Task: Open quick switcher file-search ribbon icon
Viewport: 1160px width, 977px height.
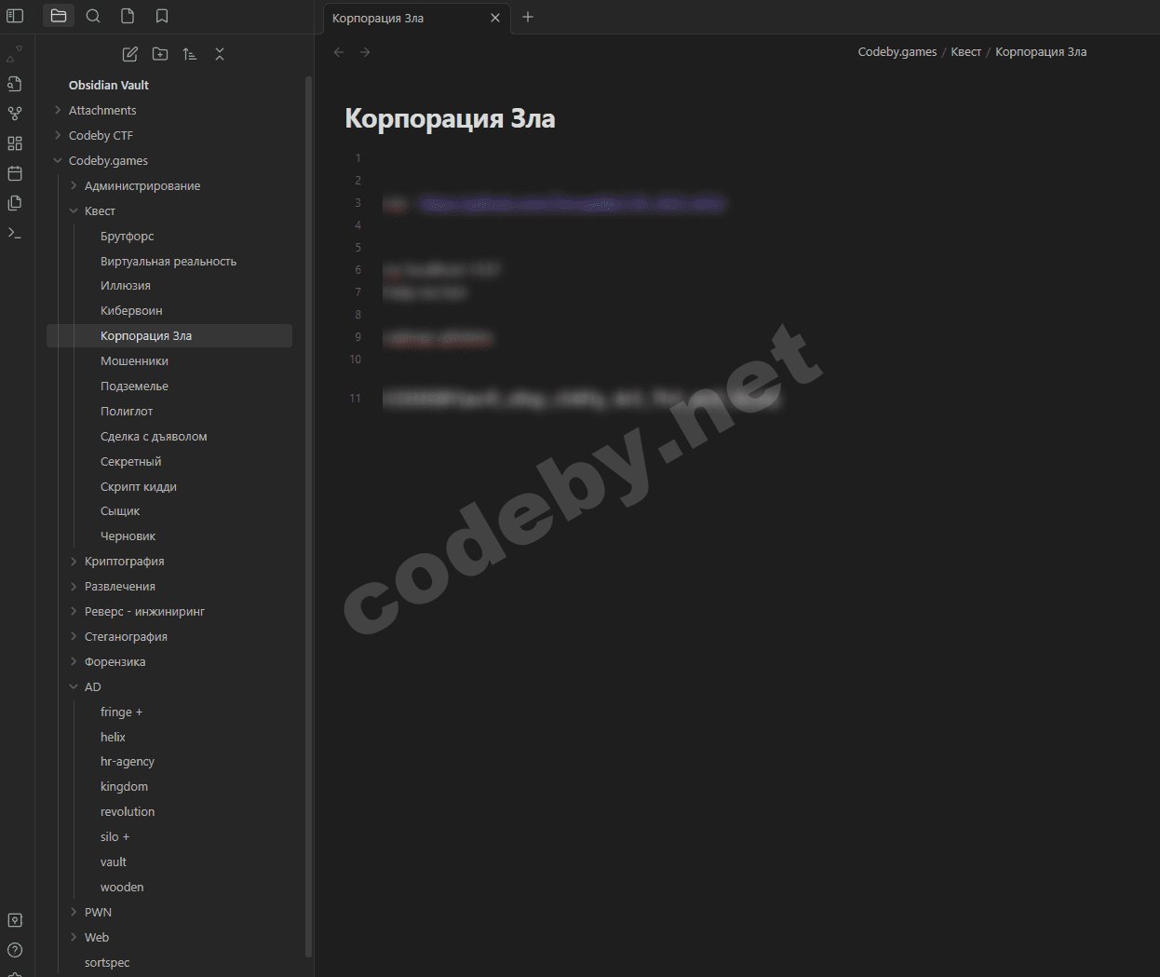Action: tap(15, 84)
